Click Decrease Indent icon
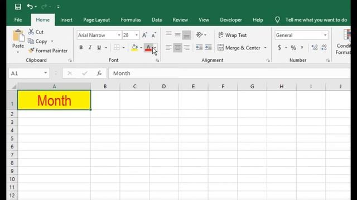 click(x=199, y=47)
